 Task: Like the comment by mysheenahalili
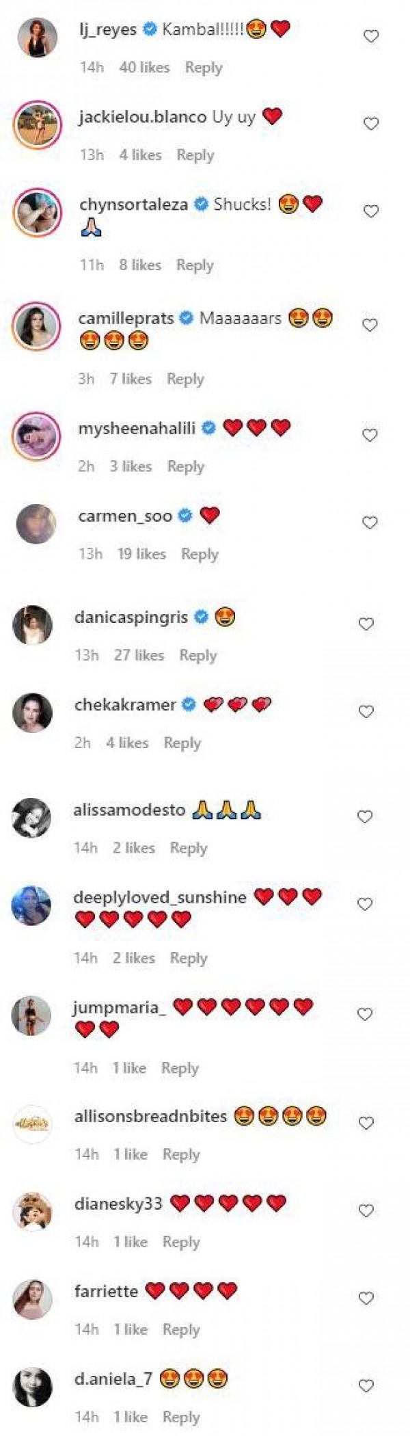coord(370,435)
